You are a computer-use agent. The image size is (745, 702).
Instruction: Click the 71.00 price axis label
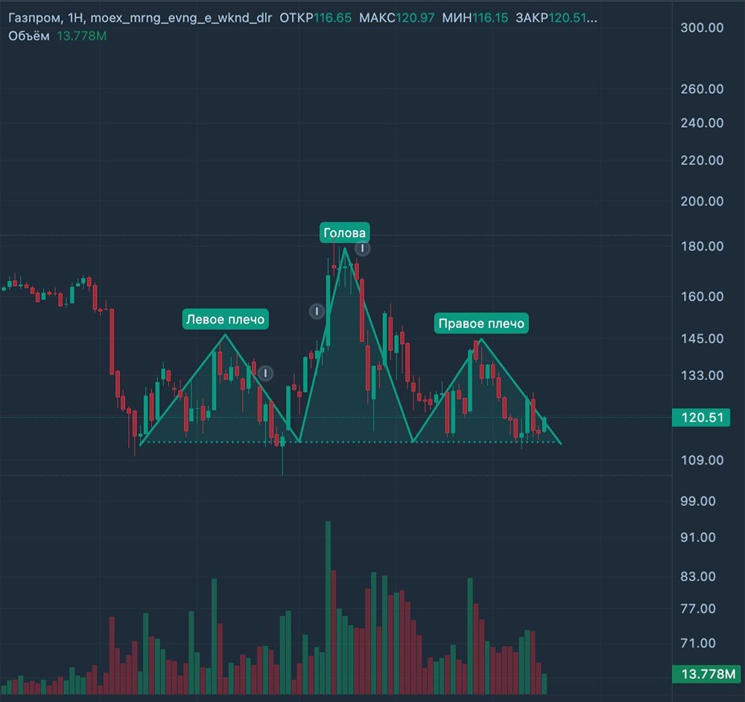coord(697,643)
